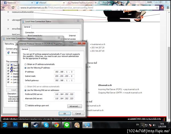Select General tab in Connection Status window
The height and width of the screenshot is (134, 171).
(x=27, y=27)
